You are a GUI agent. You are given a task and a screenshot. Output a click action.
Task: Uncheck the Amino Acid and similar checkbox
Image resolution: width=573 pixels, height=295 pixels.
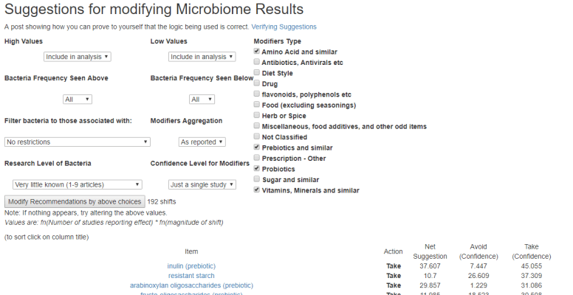tap(256, 52)
